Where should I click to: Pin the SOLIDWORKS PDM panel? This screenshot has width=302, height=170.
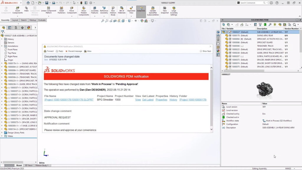300,20
